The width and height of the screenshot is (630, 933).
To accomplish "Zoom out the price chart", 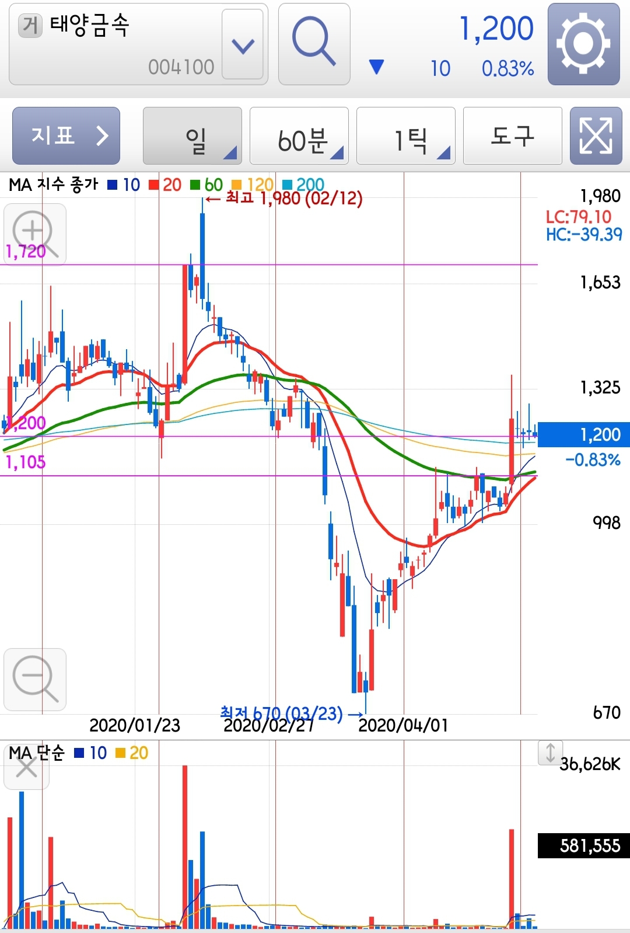I will pyautogui.click(x=35, y=679).
